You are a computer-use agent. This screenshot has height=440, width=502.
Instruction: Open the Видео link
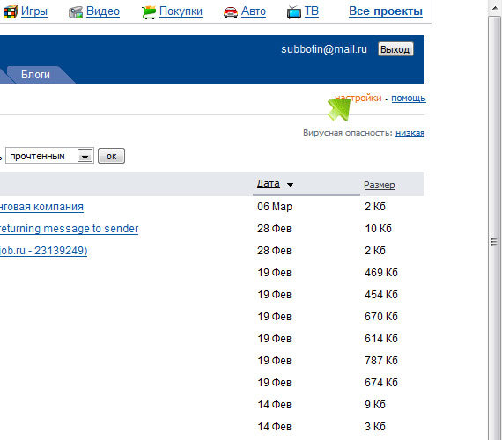tap(103, 11)
